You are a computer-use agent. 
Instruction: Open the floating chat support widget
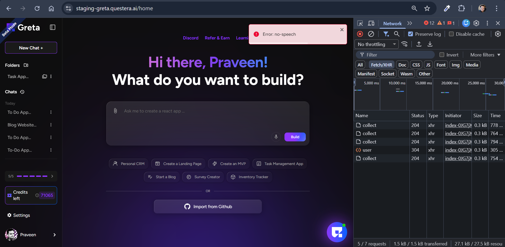(337, 232)
